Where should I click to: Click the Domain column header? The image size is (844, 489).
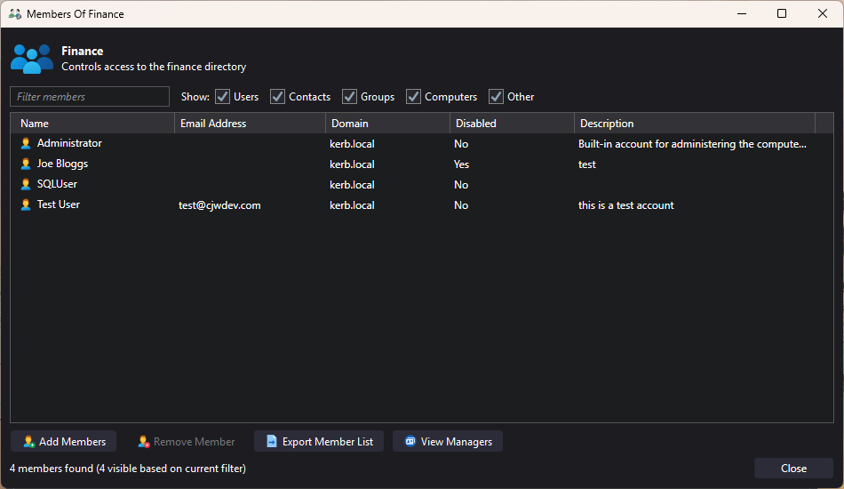click(x=386, y=124)
